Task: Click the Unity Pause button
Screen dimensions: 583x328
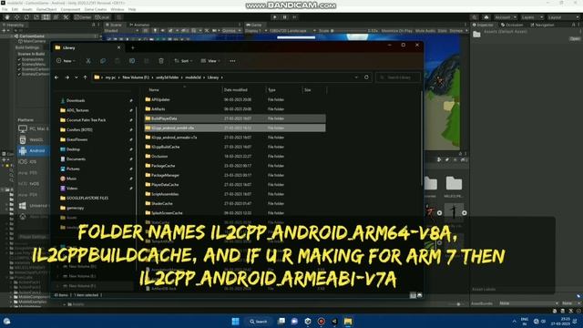Action: 285,17
